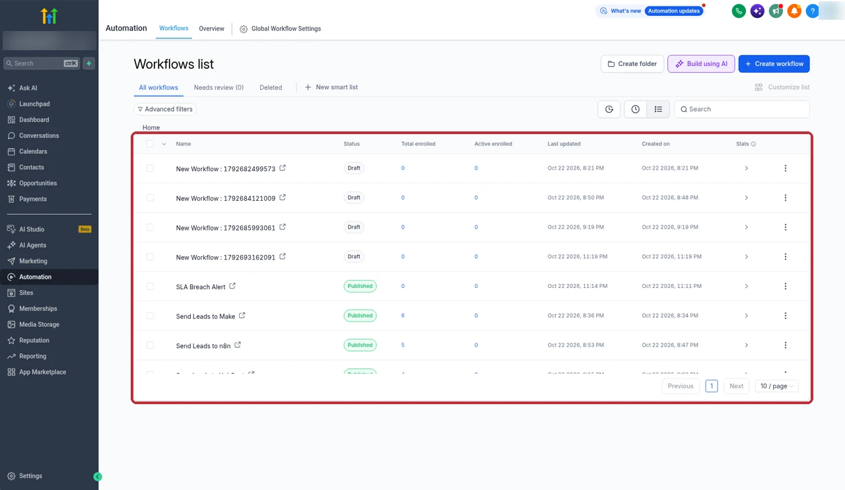The width and height of the screenshot is (845, 490).
Task: Click the open icon beside Send Leads to n8n
Action: pyautogui.click(x=238, y=345)
